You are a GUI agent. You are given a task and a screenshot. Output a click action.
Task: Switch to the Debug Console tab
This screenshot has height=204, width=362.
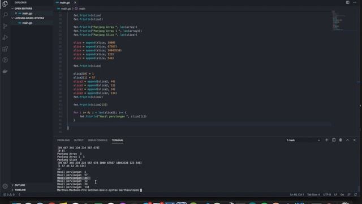tap(97, 140)
